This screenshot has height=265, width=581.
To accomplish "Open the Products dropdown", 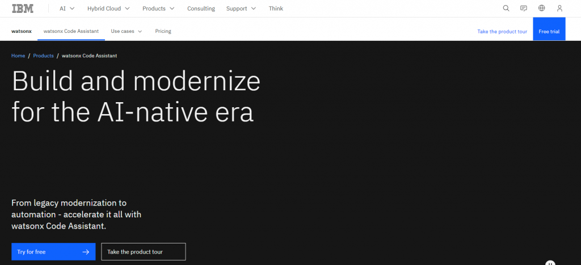I will point(158,9).
